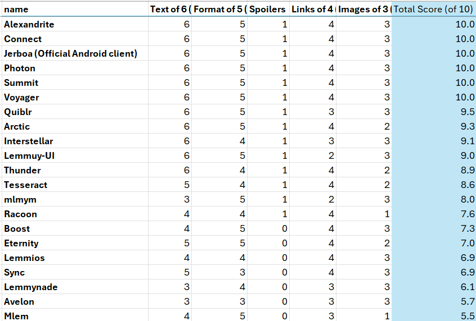Screen dimensions: 476x321
Task: Click Lemmuy-UI's total score 9.0
Action: point(434,155)
